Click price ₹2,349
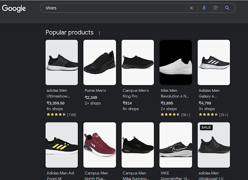This screenshot has height=180, width=248. tap(91, 97)
